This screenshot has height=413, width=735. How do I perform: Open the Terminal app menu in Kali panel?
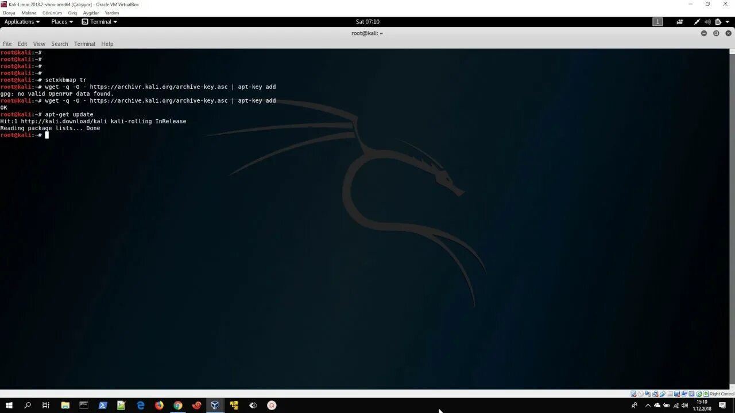tap(99, 22)
